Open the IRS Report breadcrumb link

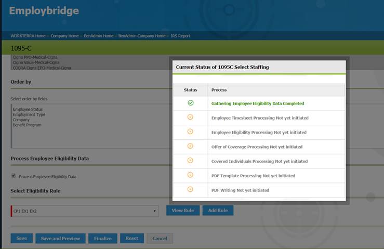(x=180, y=36)
